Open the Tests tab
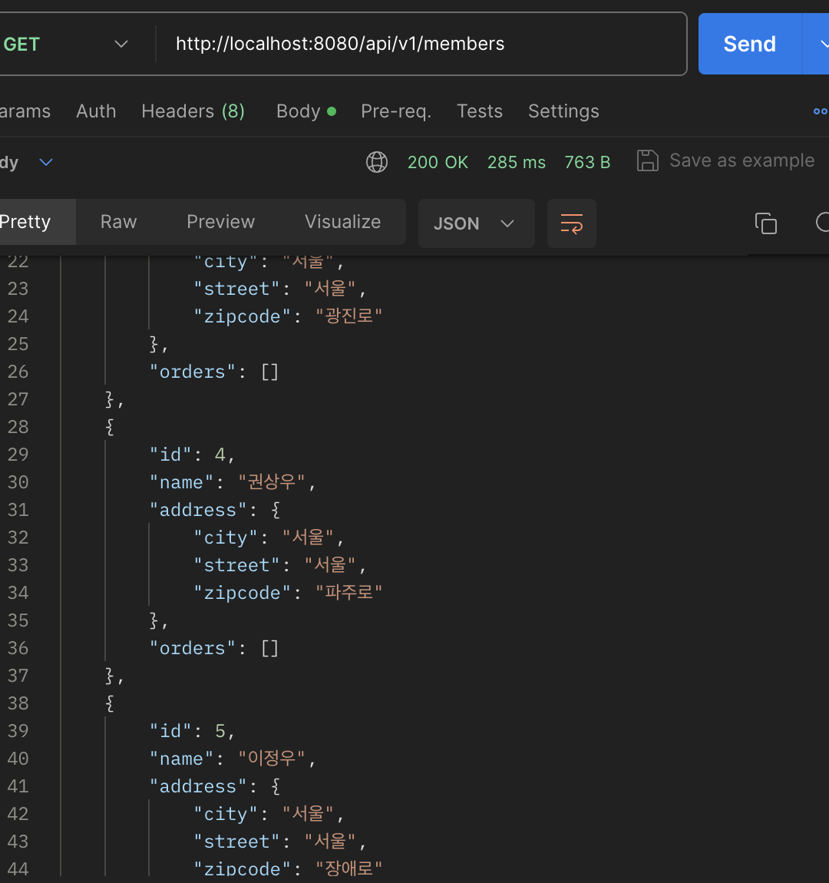This screenshot has height=883, width=829. click(480, 111)
